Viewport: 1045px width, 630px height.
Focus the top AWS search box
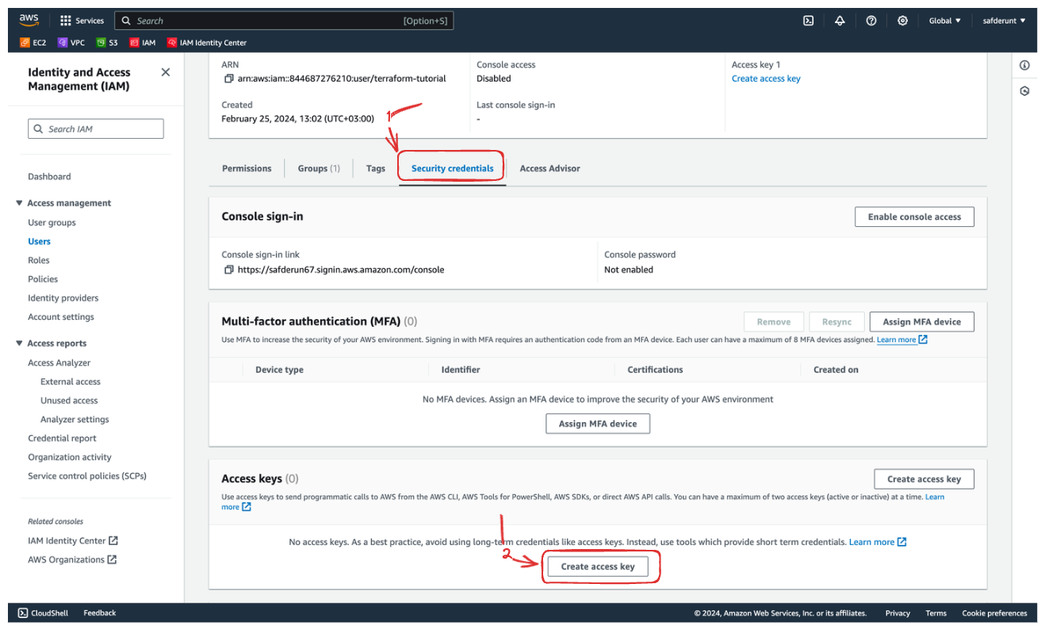pos(284,21)
